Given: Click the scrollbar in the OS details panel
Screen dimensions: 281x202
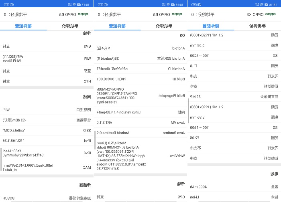Looking at the screenshot, I should 95,140.
